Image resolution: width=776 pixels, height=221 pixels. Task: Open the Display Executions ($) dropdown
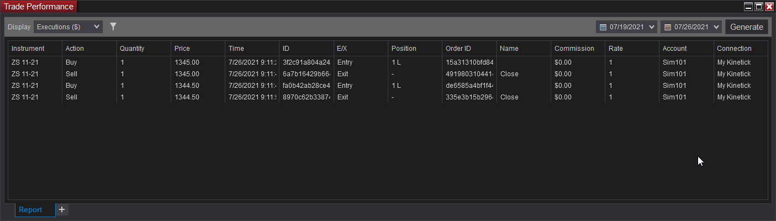point(68,27)
